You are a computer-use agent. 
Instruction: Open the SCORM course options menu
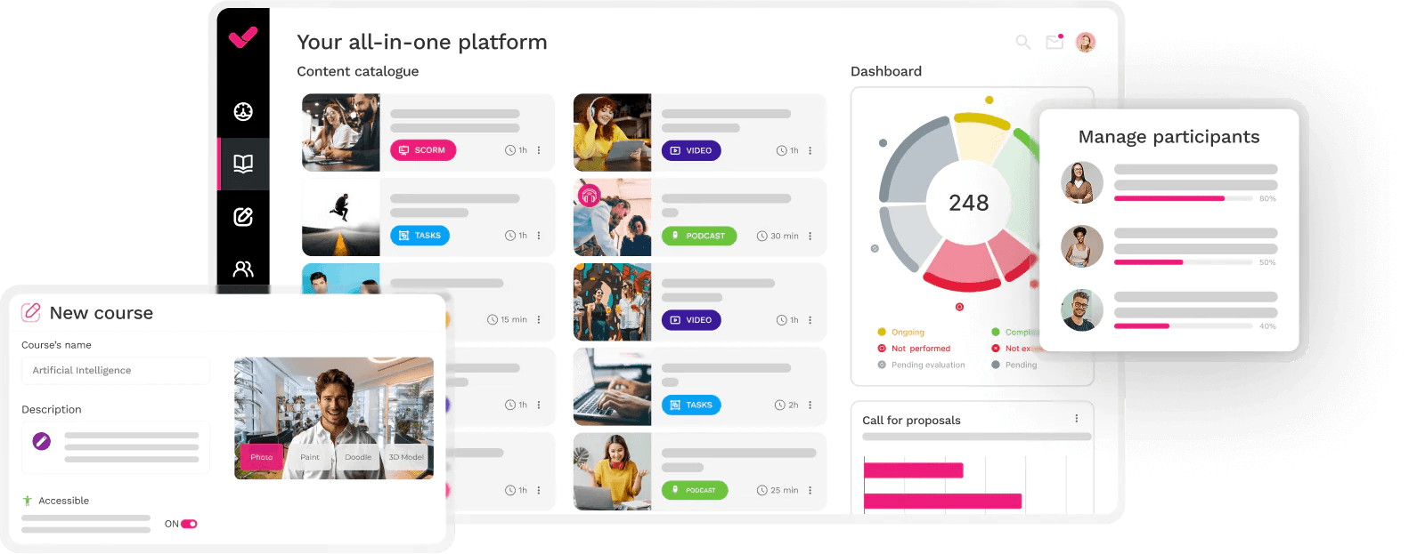coord(539,150)
